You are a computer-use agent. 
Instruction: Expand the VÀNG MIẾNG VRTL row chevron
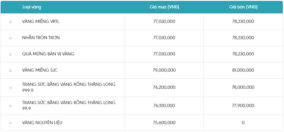(10, 22)
